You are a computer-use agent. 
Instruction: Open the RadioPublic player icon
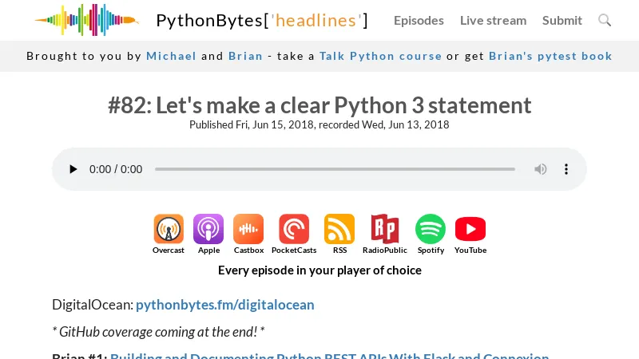pos(385,230)
